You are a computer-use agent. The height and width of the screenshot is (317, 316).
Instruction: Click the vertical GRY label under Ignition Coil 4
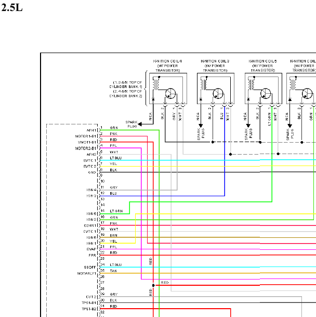174,117
